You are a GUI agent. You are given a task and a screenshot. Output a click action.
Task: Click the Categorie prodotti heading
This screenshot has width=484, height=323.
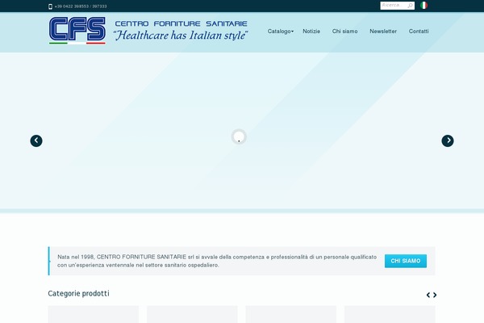click(x=78, y=293)
